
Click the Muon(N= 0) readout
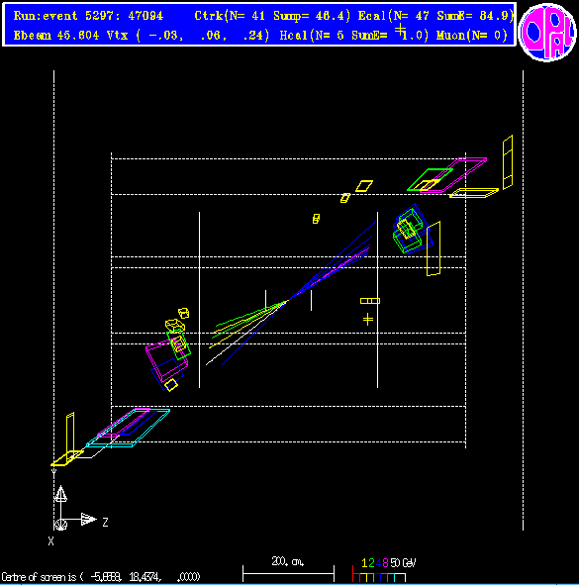(x=472, y=36)
